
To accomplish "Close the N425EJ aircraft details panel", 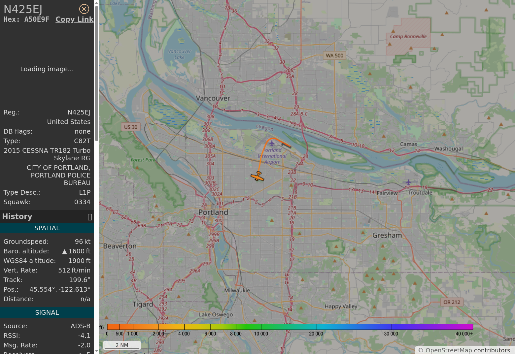I will 84,9.
